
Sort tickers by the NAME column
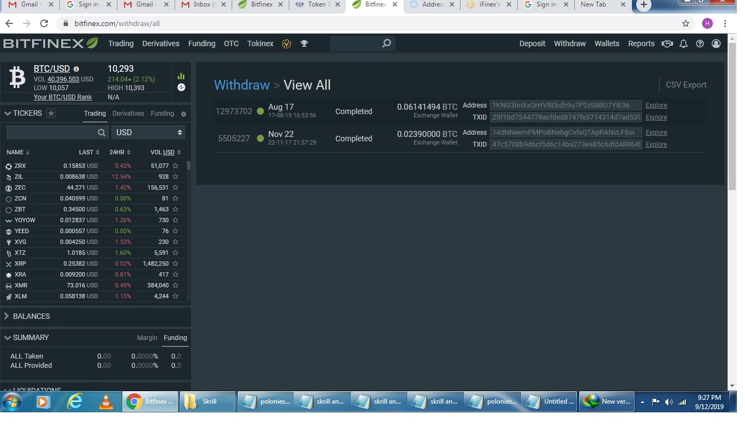click(x=18, y=152)
